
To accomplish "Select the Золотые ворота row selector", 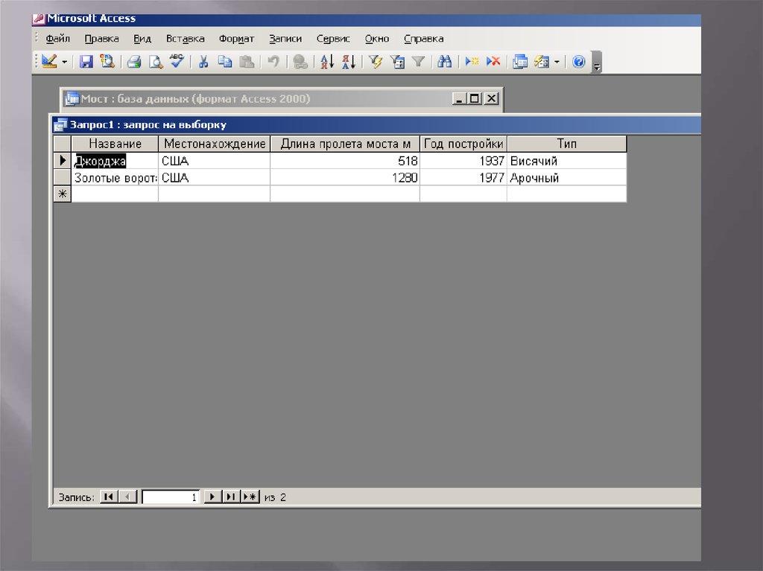I will pyautogui.click(x=62, y=178).
